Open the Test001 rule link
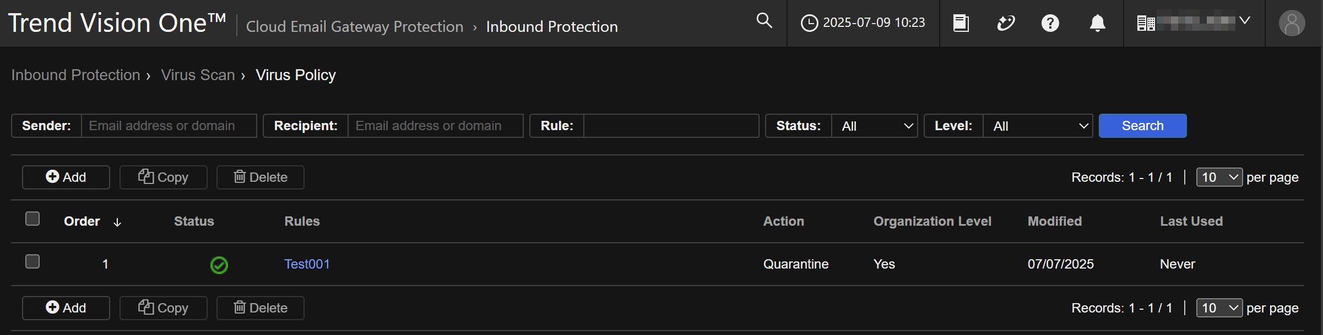The image size is (1323, 335). [307, 264]
